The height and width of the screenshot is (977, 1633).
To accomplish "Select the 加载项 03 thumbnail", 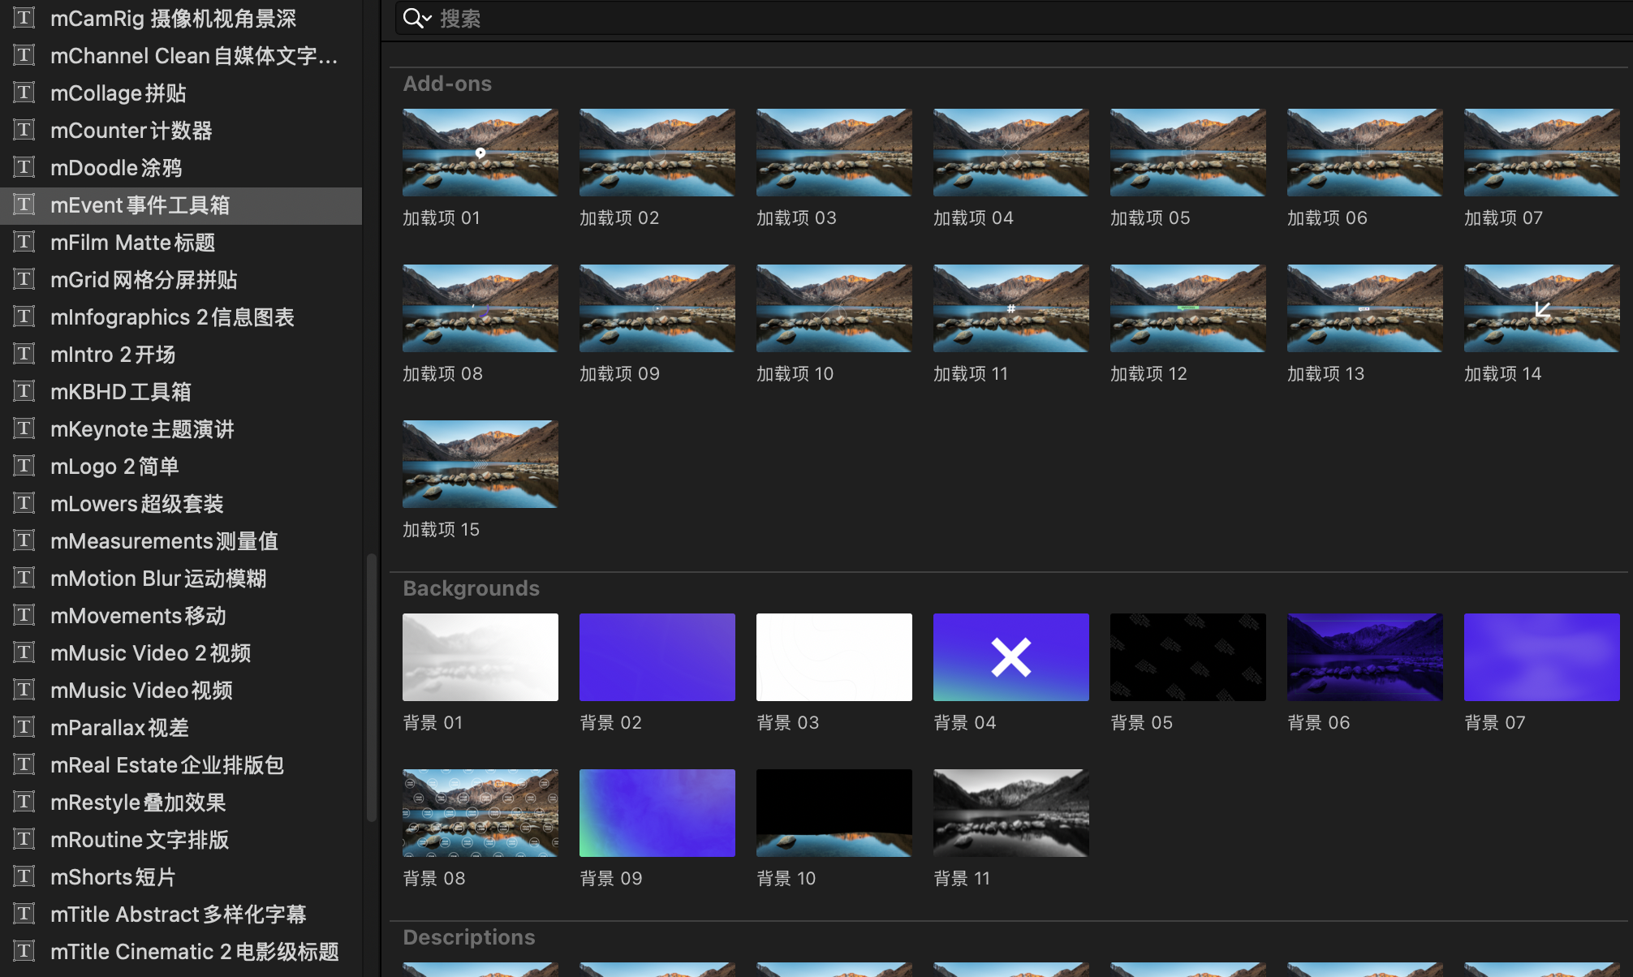I will coord(834,153).
